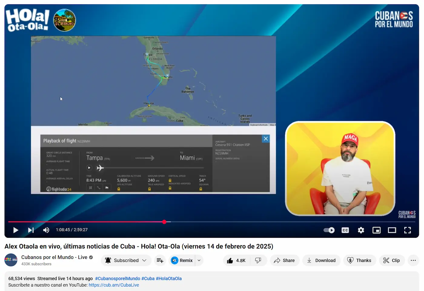Open Subscribed notification dropdown
The height and width of the screenshot is (291, 424).
point(126,260)
